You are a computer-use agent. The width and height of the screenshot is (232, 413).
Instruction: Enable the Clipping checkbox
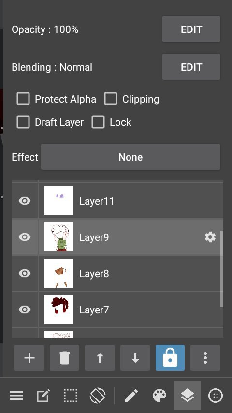coord(111,99)
